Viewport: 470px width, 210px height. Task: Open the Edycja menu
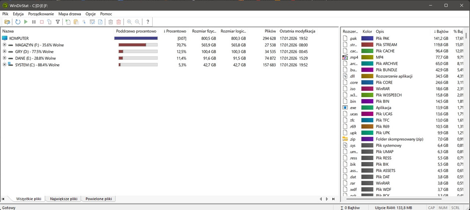(18, 14)
